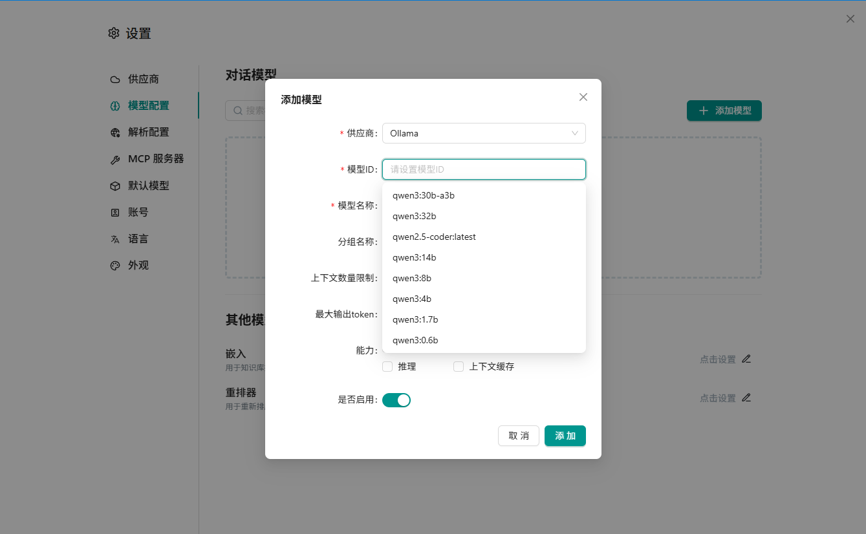This screenshot has height=534, width=866.
Task: Click the settings gear icon beside 设置
Action: tap(114, 33)
